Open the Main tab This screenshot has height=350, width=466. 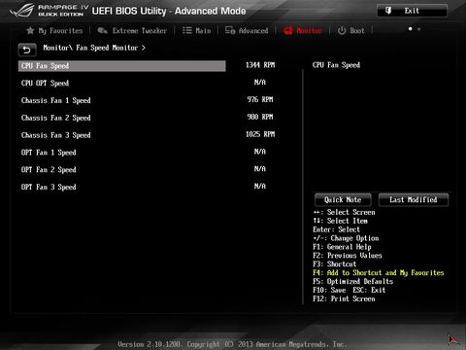click(x=196, y=31)
